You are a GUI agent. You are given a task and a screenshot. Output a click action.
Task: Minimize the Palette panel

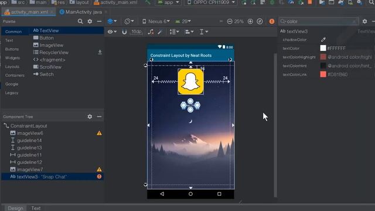[99, 21]
